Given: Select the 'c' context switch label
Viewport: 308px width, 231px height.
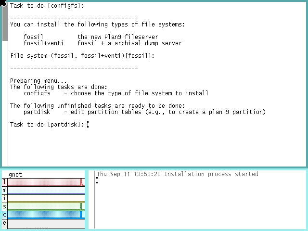Looking at the screenshot, I should pos(4,215).
